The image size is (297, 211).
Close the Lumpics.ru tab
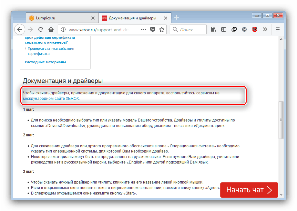[93, 18]
